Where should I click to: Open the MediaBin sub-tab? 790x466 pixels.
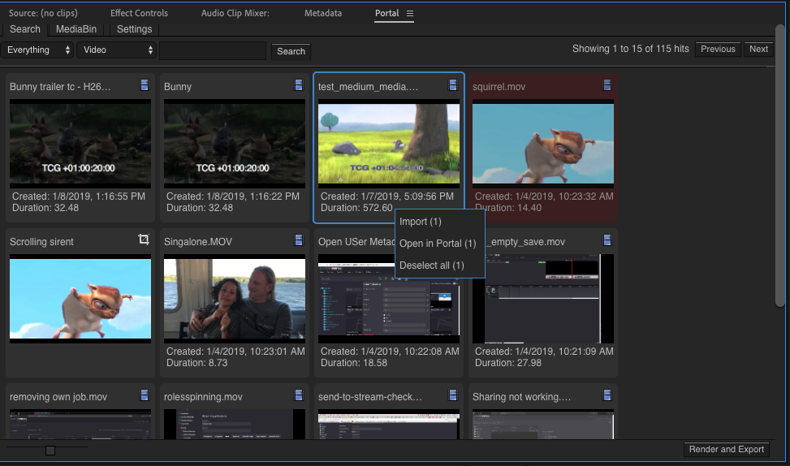point(76,29)
